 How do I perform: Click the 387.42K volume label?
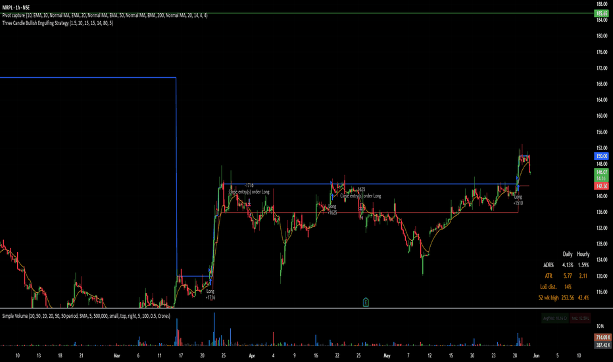point(602,345)
